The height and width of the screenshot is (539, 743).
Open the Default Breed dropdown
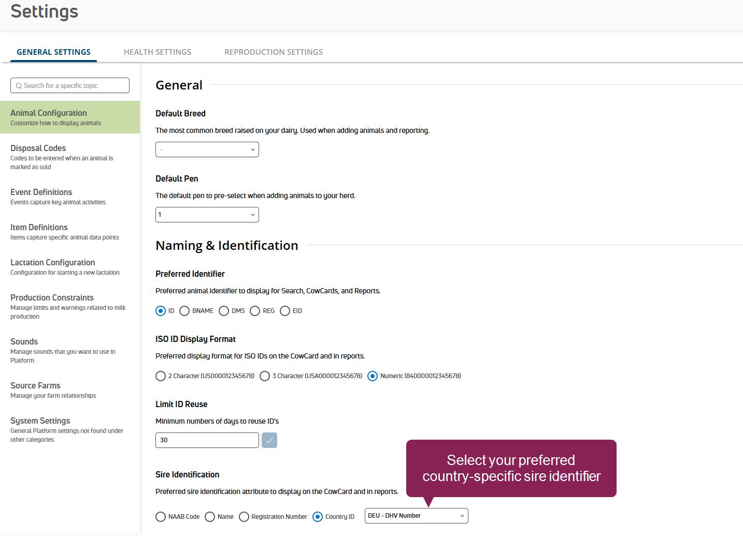pos(207,149)
